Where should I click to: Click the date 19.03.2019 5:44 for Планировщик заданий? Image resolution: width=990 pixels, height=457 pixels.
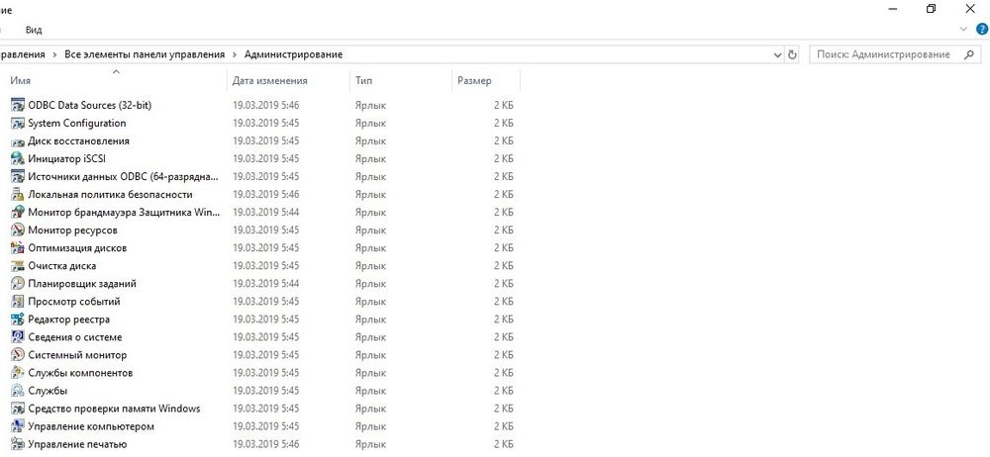265,284
